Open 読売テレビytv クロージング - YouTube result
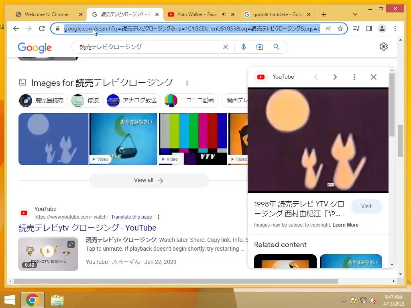Screen dimensions: 411x308 [x=87, y=228]
